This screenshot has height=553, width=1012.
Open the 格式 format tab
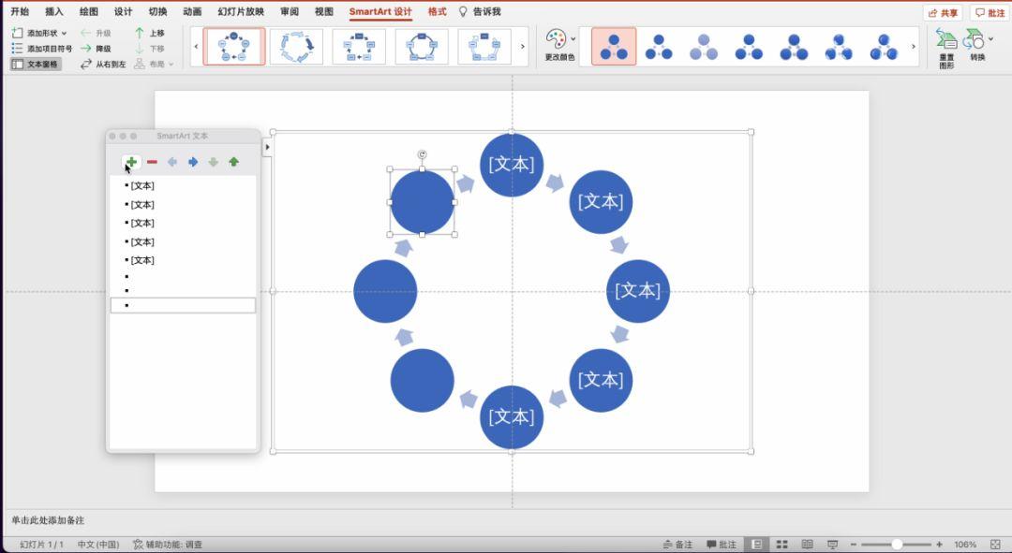(437, 11)
